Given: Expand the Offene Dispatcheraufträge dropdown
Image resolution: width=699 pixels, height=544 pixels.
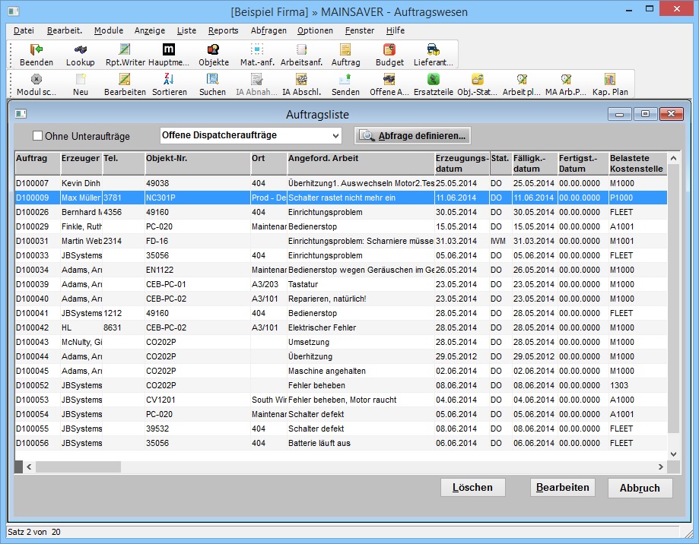Looking at the screenshot, I should click(x=335, y=136).
